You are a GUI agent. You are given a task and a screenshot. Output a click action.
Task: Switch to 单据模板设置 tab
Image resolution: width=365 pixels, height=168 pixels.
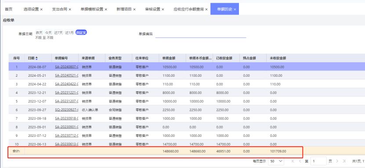[92, 9]
